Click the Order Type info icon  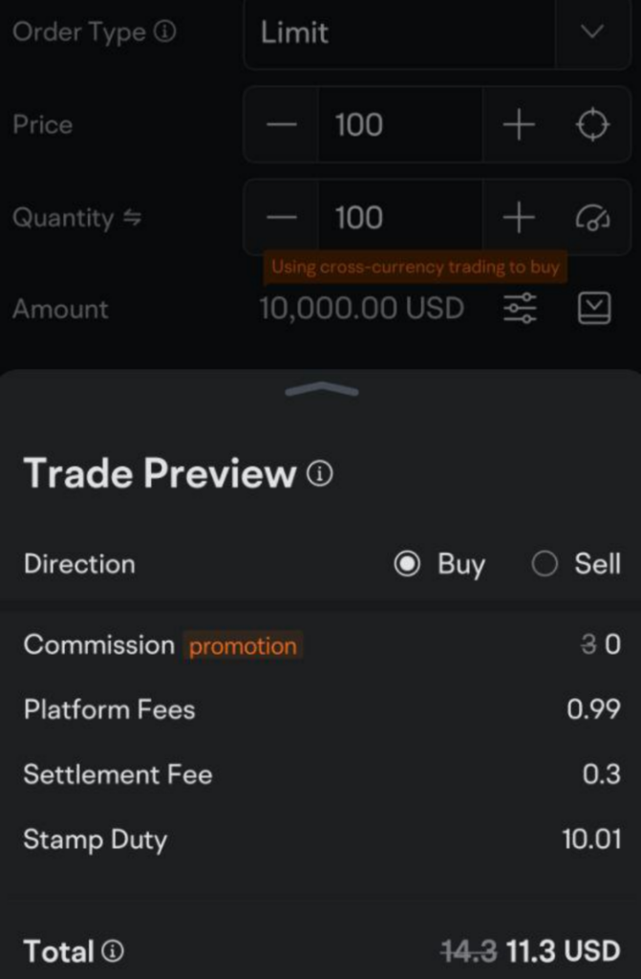coord(165,33)
